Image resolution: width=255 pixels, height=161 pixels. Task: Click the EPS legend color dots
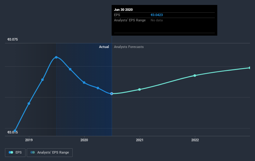[x=11, y=152]
